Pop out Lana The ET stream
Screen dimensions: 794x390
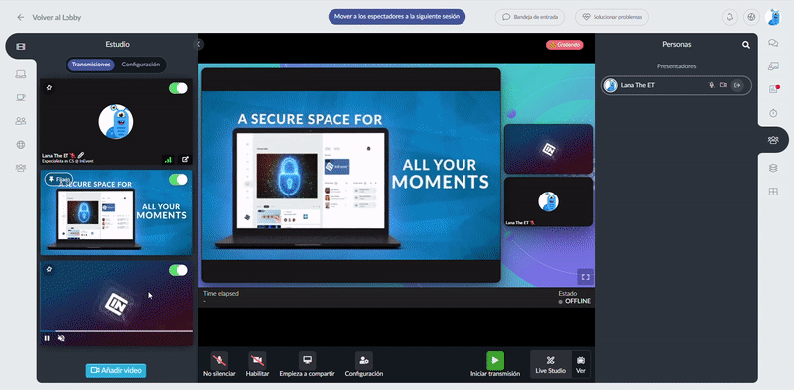(185, 159)
